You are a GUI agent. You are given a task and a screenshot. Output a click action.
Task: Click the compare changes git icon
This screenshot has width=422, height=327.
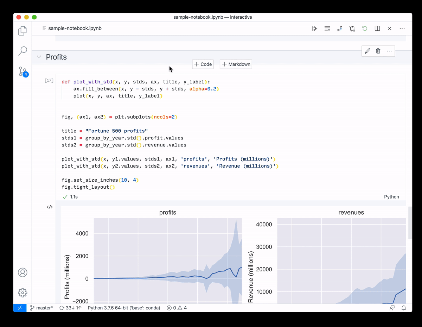tap(352, 29)
